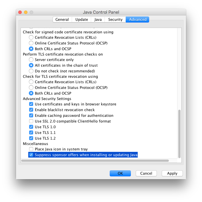This screenshot has width=202, height=202.
Task: Open the Update tab
Action: (x=81, y=19)
